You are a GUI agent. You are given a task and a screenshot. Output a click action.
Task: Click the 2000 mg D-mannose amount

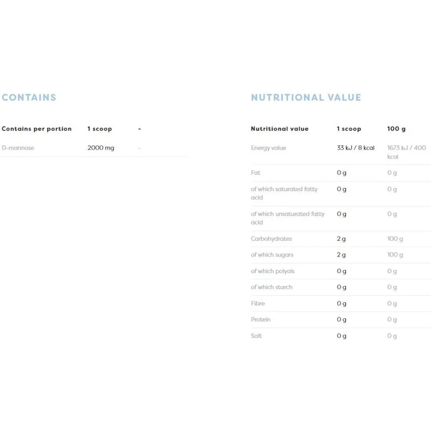click(101, 148)
